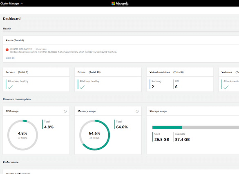Click the Resource consumption section heading

click(x=17, y=99)
